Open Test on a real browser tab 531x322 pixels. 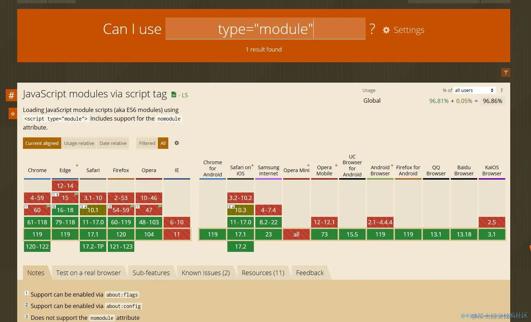click(x=88, y=273)
